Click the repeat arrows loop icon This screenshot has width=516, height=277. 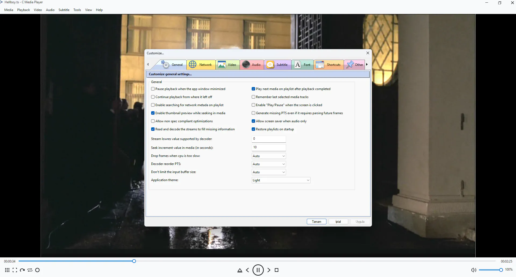click(30, 270)
